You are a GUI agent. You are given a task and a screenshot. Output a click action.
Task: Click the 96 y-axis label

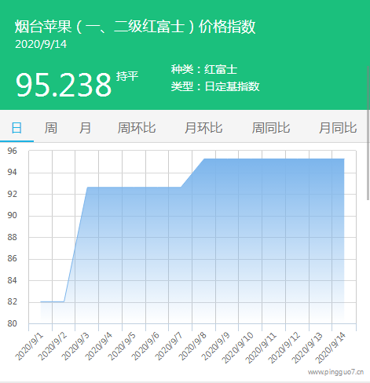[12, 151]
